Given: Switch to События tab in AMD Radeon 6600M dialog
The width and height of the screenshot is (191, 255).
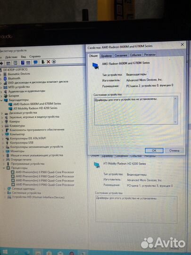Looking at the screenshot, I should [x=135, y=55].
